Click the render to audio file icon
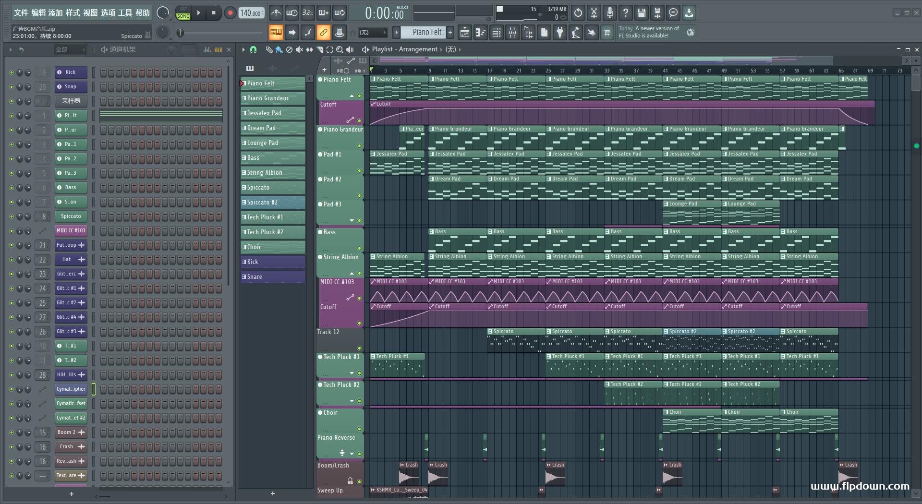Screen dimensions: 922x504 pos(657,13)
